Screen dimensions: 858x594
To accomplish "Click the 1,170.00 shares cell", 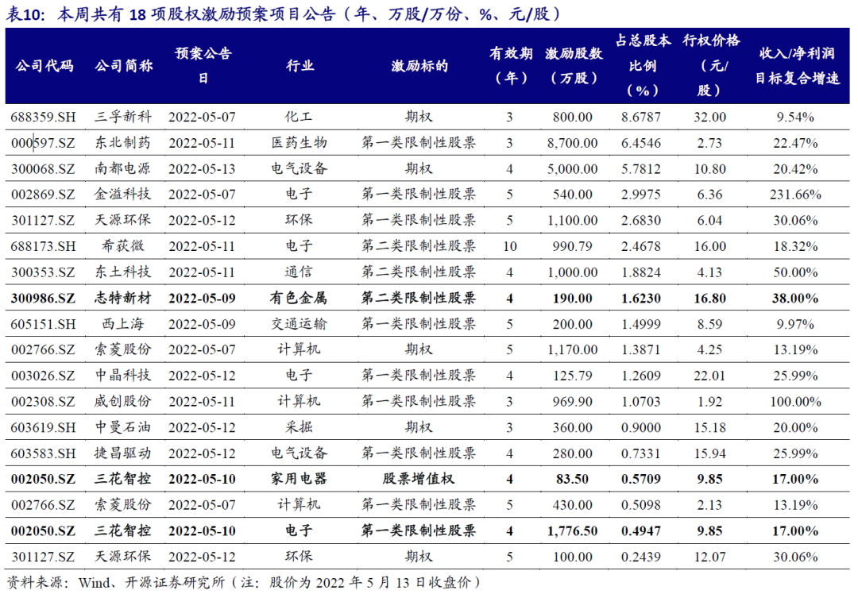I will (572, 350).
